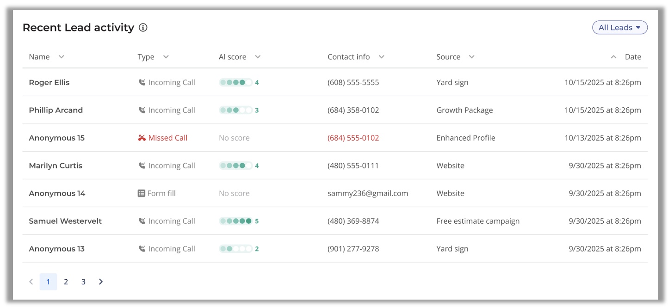Go to next page with right arrow
The image size is (668, 307).
pyautogui.click(x=101, y=282)
